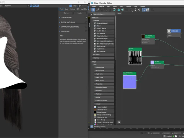Image resolution: width=184 pixels, height=138 pixels.
Task: Toggle Show Shaded Material in Viewport icon
Action: [122, 10]
